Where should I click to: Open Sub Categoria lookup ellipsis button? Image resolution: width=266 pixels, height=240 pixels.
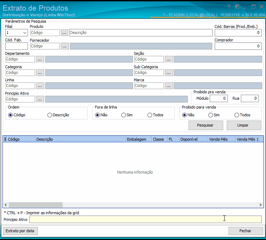click(x=169, y=72)
